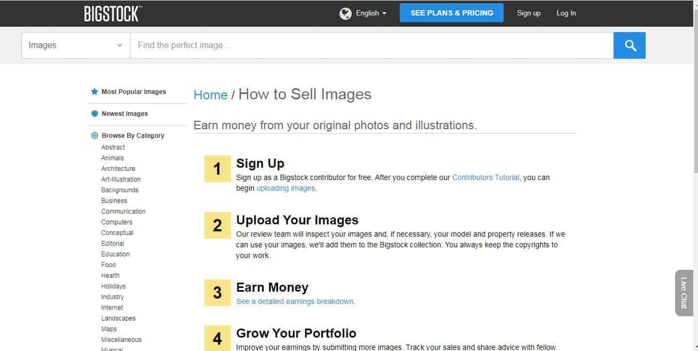Click the number 3 Earn Money step badge
The width and height of the screenshot is (698, 351).
point(217,293)
